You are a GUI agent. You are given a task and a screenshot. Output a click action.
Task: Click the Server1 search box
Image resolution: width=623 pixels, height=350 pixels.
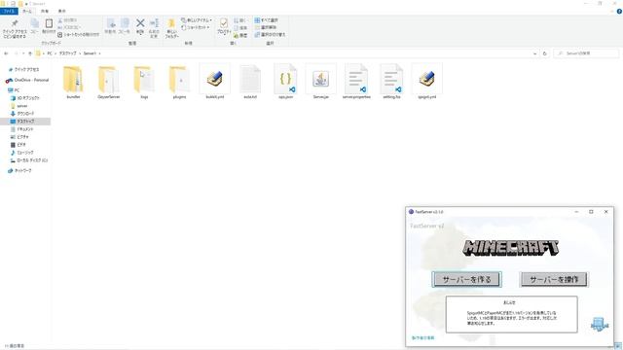click(x=586, y=53)
